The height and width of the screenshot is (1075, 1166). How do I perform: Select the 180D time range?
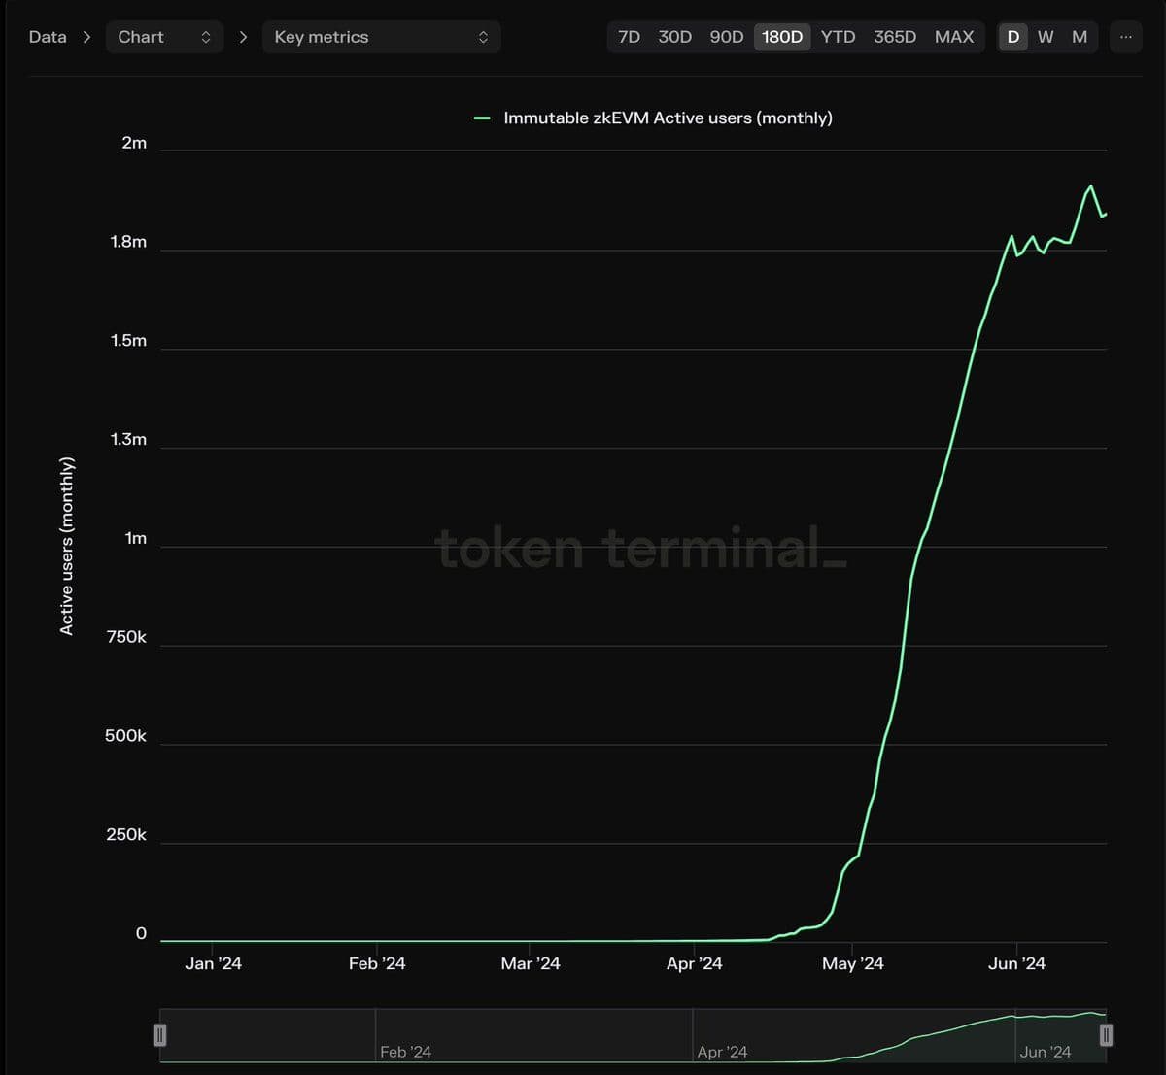[x=782, y=37]
